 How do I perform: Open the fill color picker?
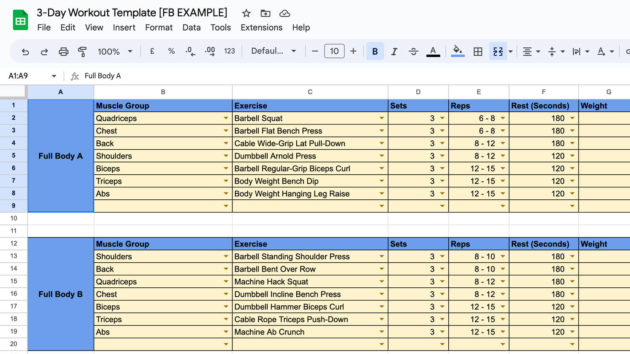(x=458, y=51)
